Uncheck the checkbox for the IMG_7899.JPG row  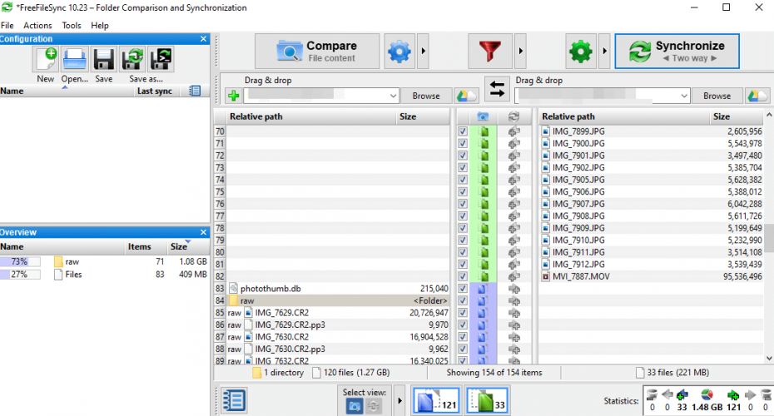(x=463, y=131)
